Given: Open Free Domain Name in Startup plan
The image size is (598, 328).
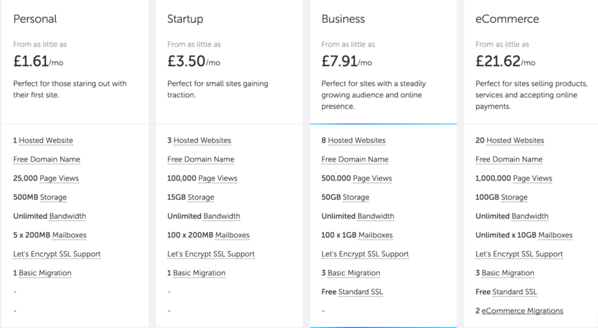Looking at the screenshot, I should coord(201,159).
